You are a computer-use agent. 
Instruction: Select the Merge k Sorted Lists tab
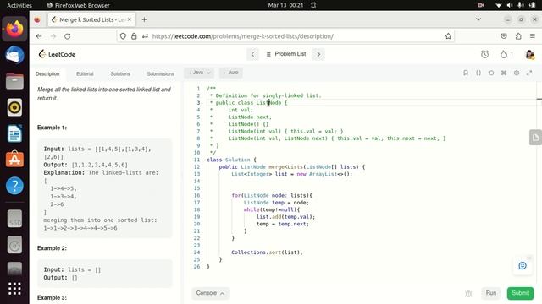(x=91, y=19)
